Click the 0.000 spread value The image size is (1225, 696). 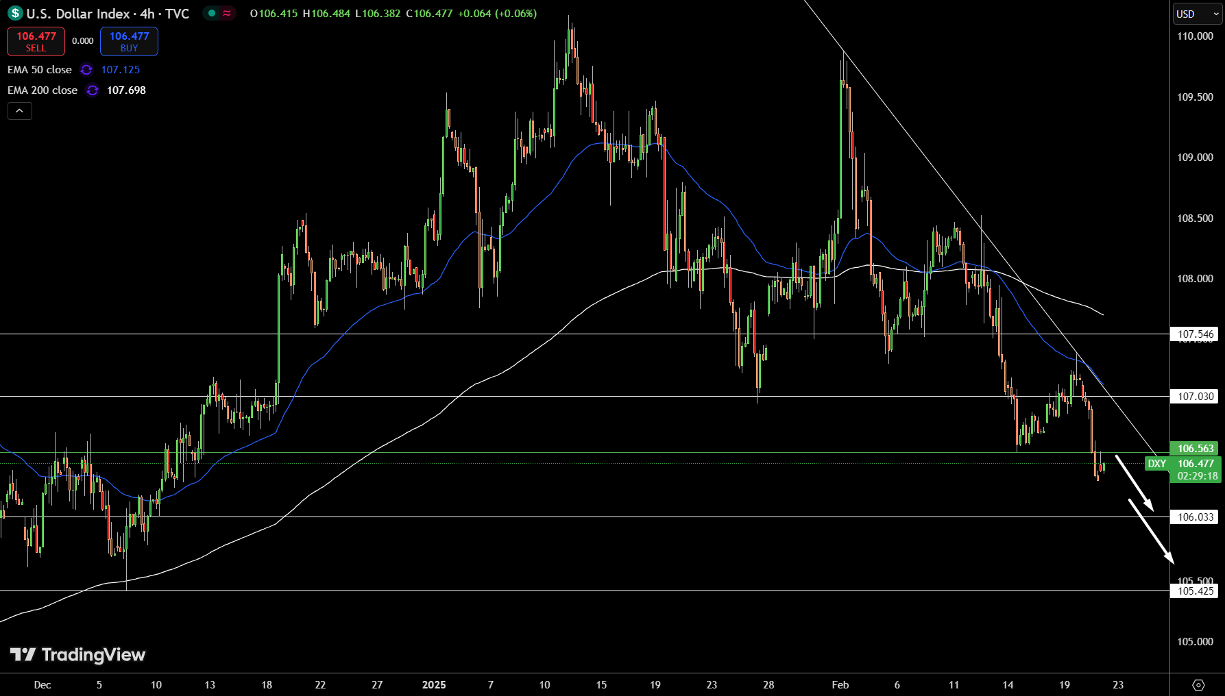point(83,41)
